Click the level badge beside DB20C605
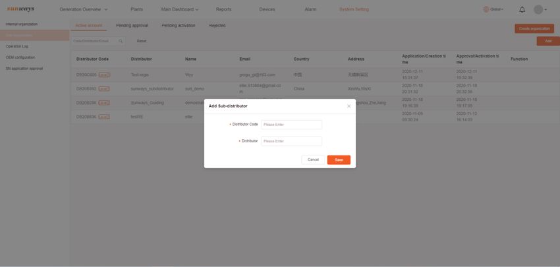 tap(104, 74)
